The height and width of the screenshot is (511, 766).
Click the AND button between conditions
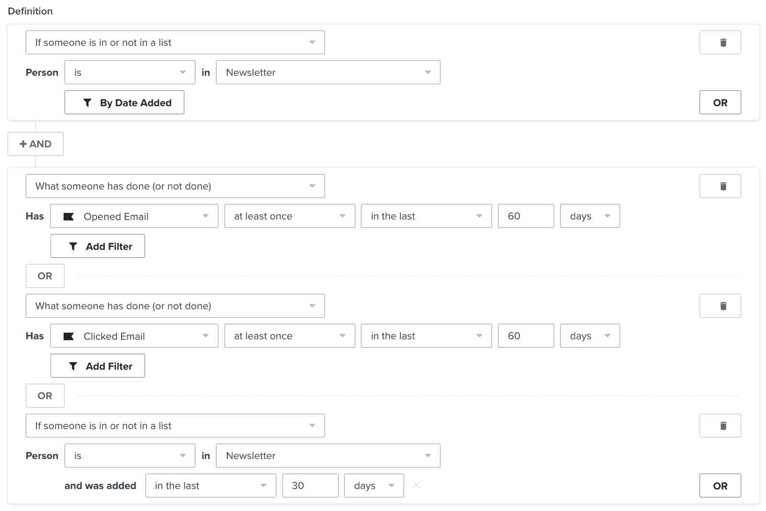tap(35, 144)
